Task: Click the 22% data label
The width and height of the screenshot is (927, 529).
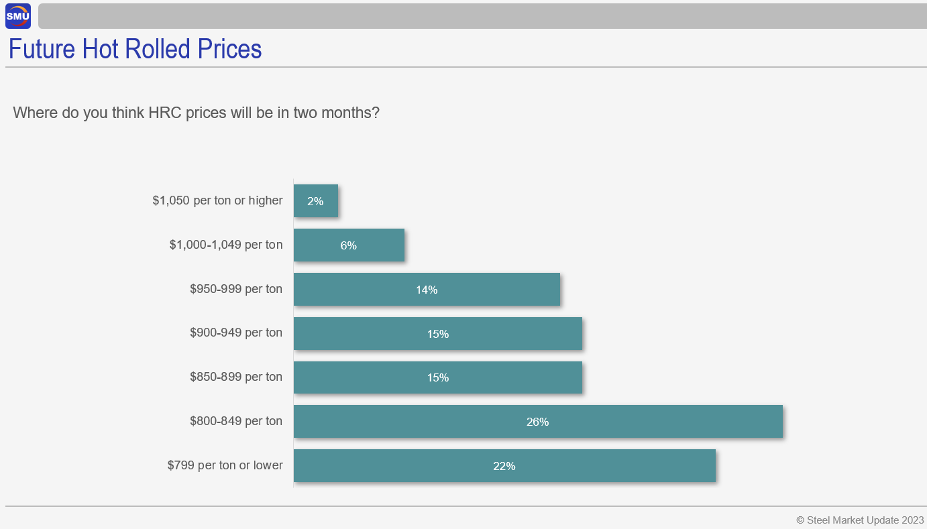Action: coord(504,466)
